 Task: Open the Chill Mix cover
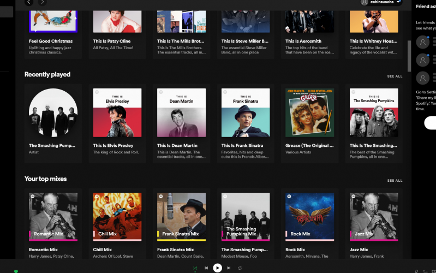click(117, 217)
